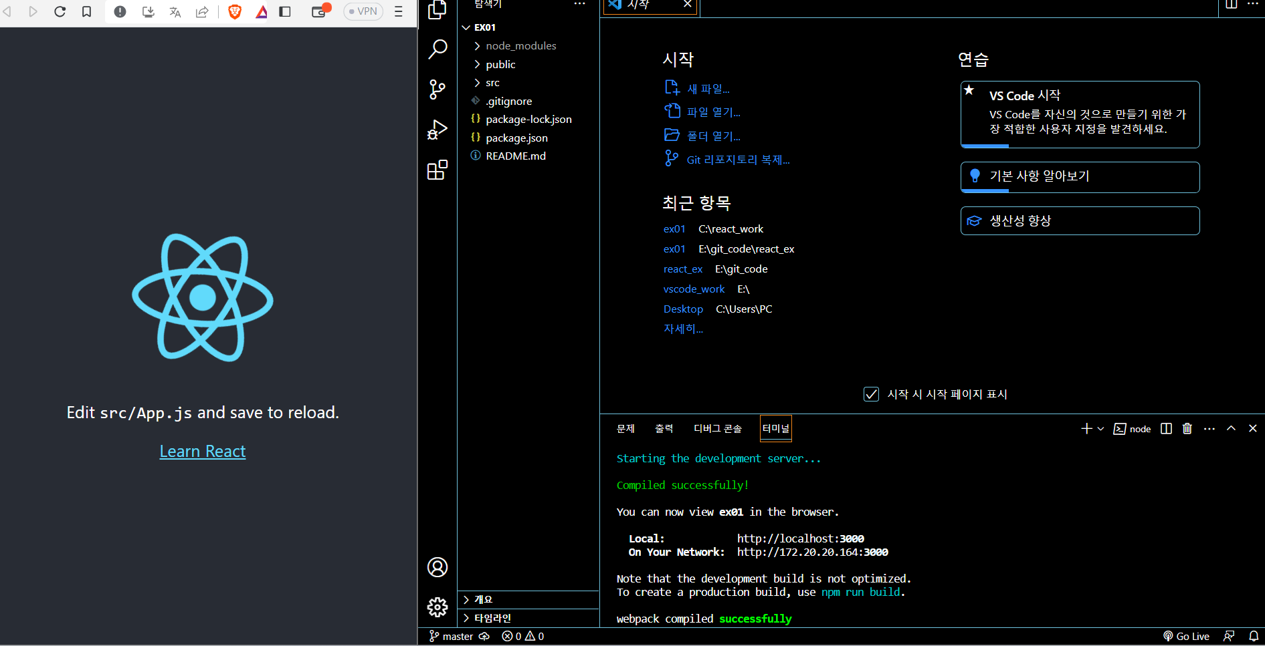Click the errors and warnings count in the status bar

[x=523, y=636]
